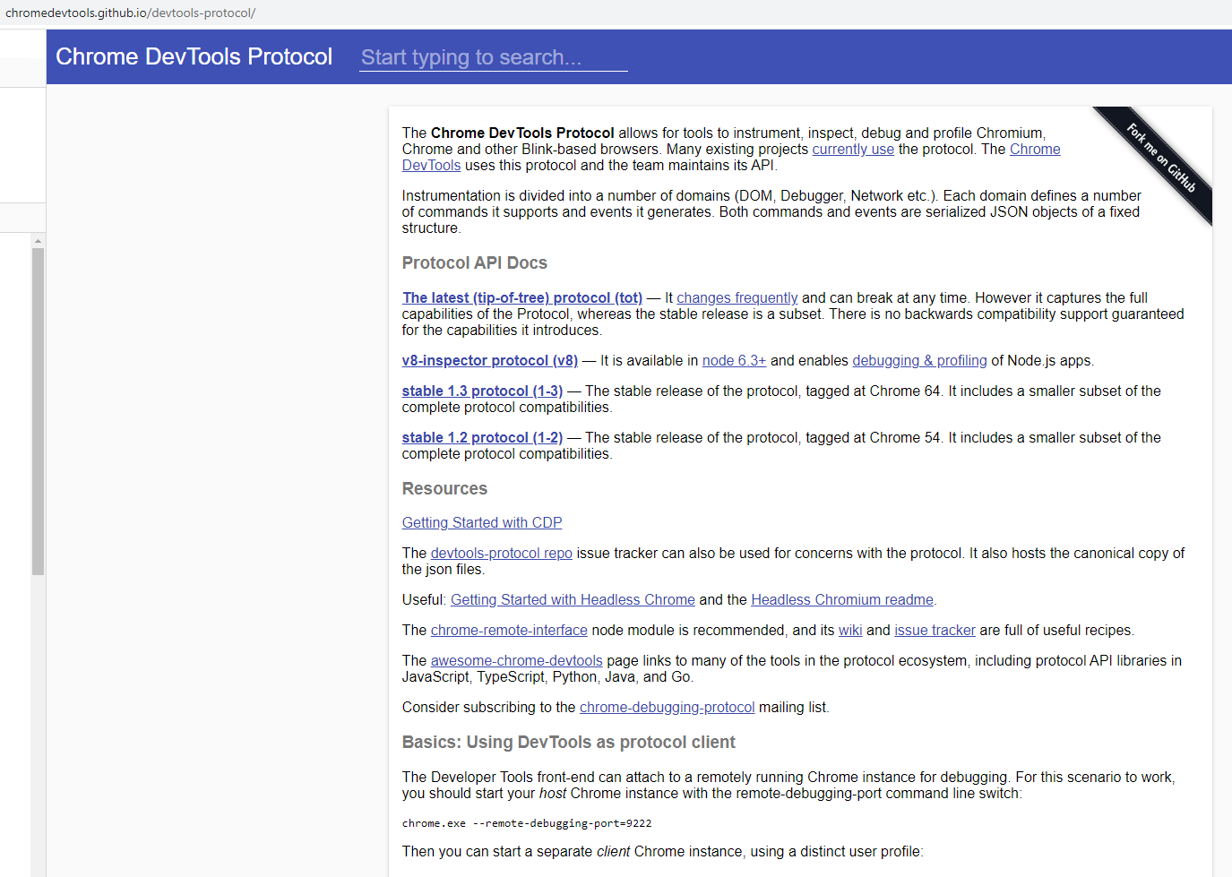Follow the 'changes frequently' link
This screenshot has width=1232, height=877.
(x=737, y=298)
